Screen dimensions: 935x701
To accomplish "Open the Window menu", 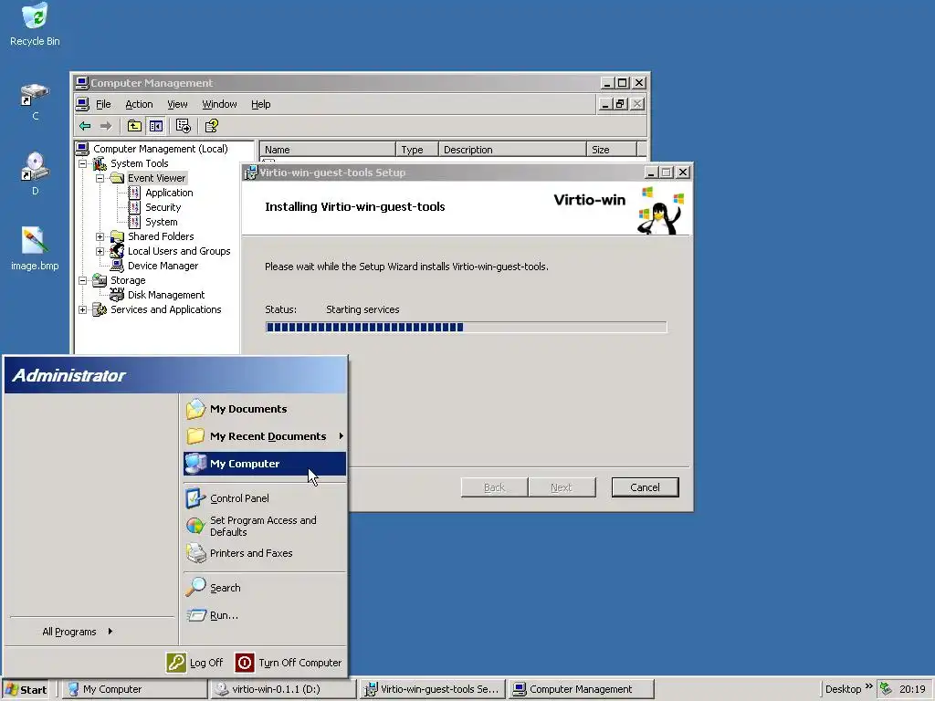I will coord(219,104).
